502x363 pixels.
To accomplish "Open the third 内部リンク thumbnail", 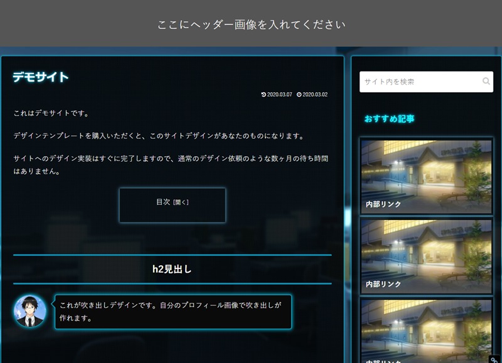I will point(426,329).
